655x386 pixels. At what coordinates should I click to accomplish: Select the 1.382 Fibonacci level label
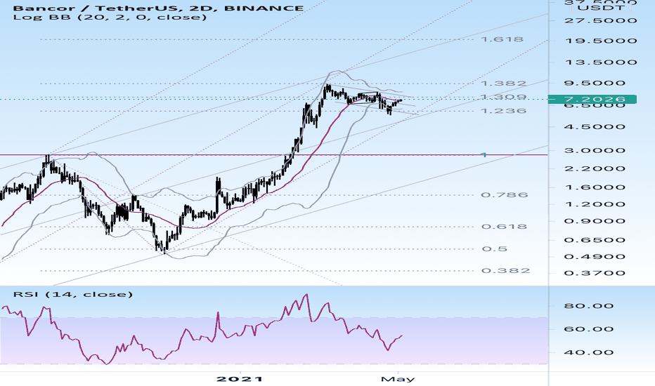[x=504, y=83]
